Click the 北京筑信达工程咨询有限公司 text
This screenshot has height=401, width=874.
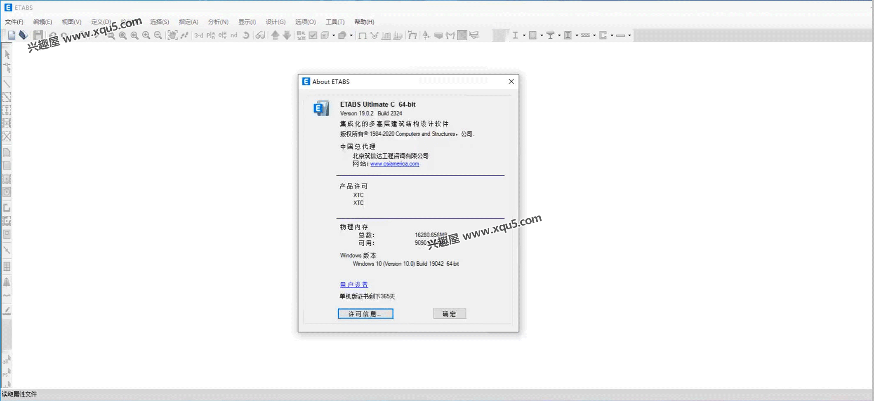point(391,156)
